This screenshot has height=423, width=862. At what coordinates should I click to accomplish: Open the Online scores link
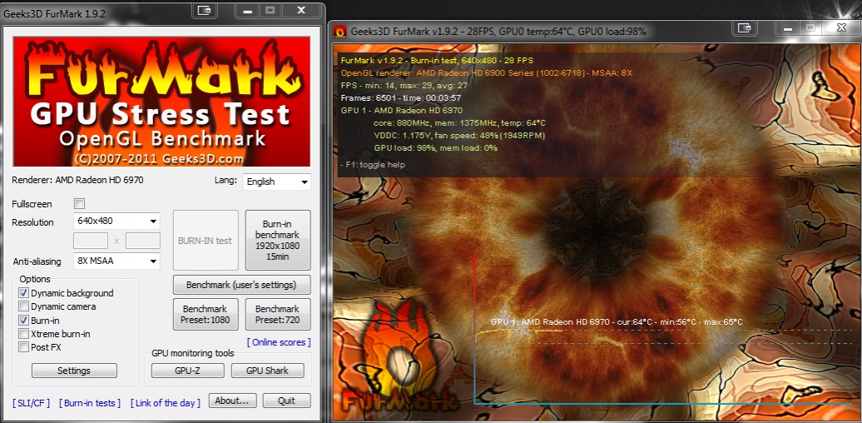[x=279, y=342]
